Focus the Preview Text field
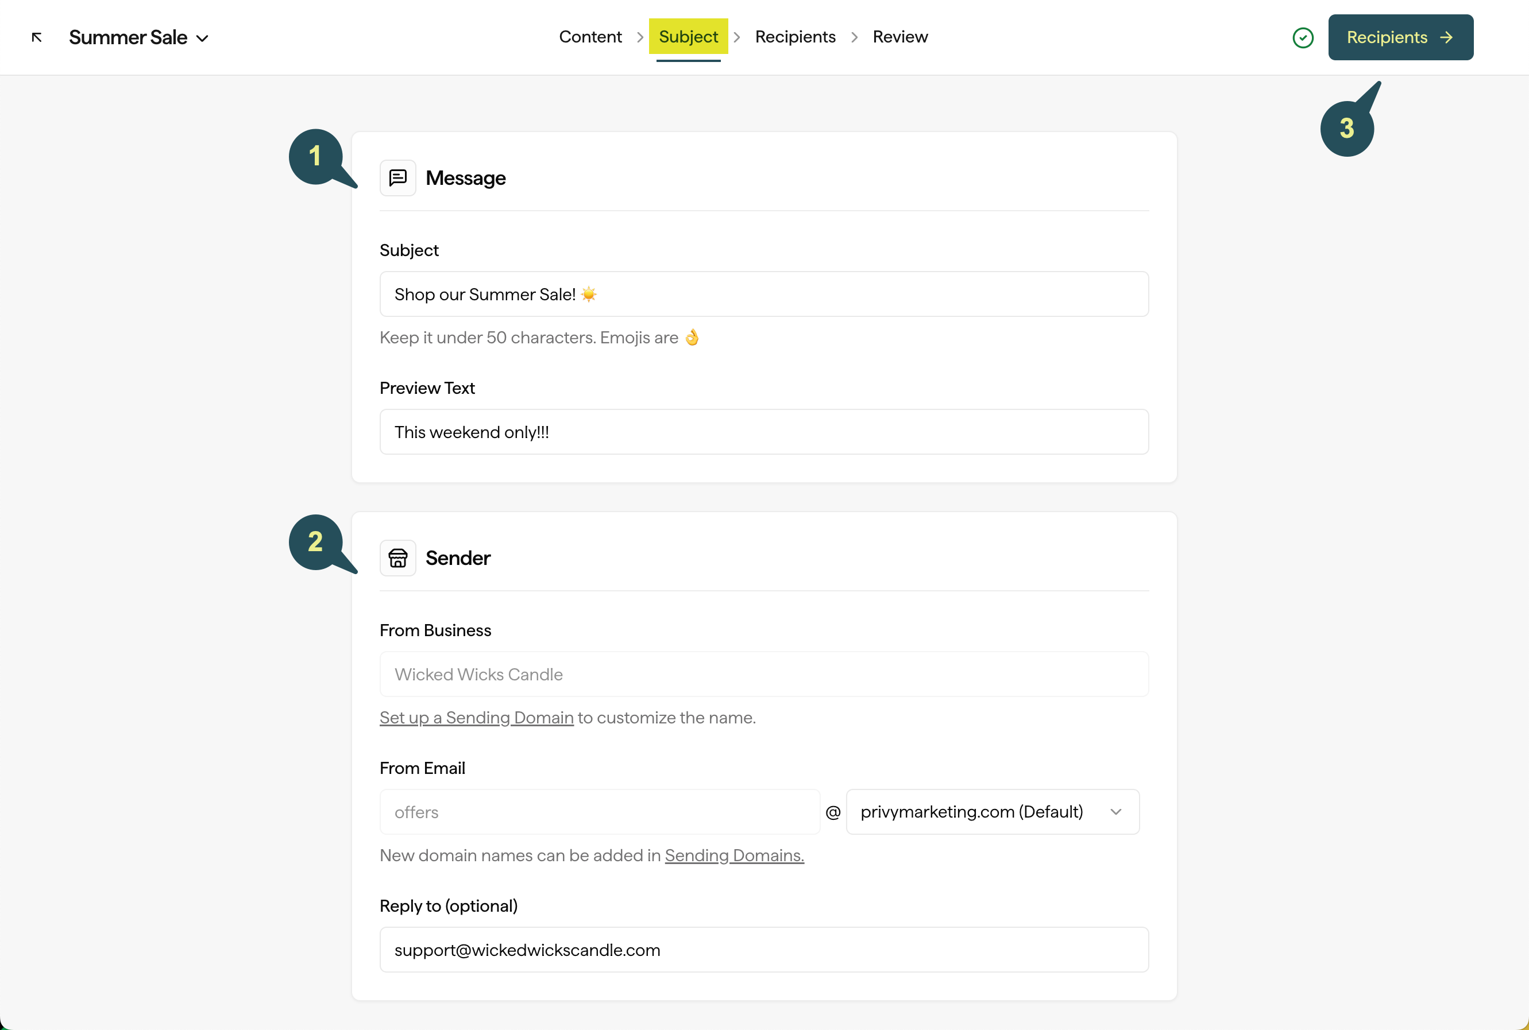Viewport: 1529px width, 1030px height. (763, 432)
